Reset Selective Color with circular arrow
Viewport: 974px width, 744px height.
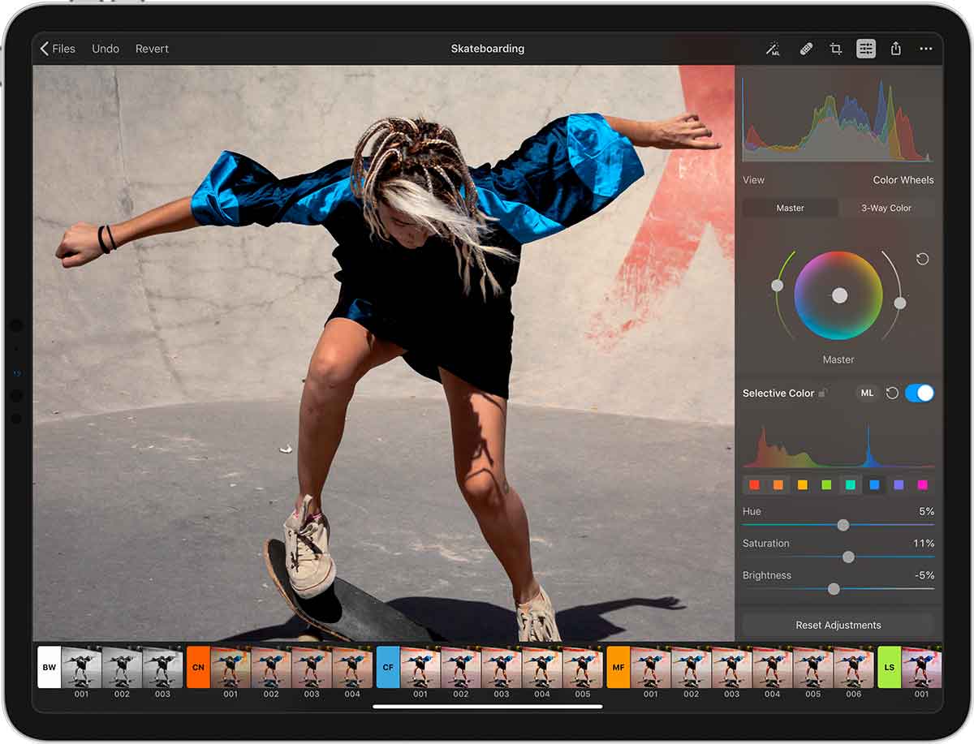tap(892, 393)
